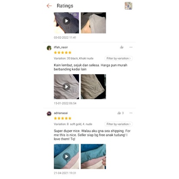Open the grey cloth photo in first review
This screenshot has height=179, width=179.
(x=93, y=23)
